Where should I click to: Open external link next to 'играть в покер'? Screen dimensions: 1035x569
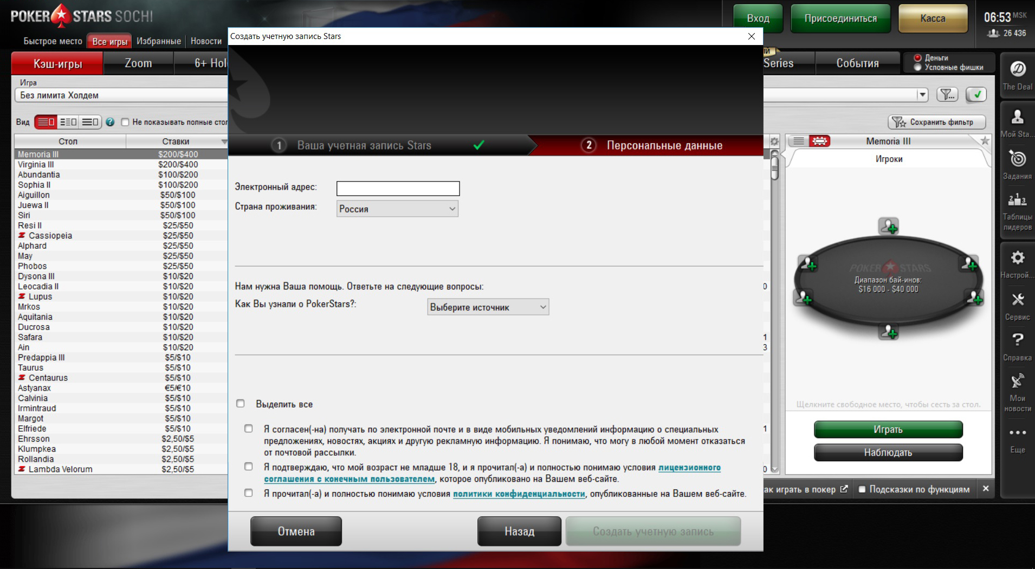(844, 489)
